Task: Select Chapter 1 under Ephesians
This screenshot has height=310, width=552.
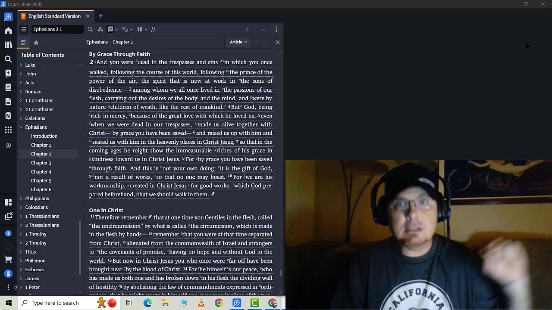Action: click(41, 145)
